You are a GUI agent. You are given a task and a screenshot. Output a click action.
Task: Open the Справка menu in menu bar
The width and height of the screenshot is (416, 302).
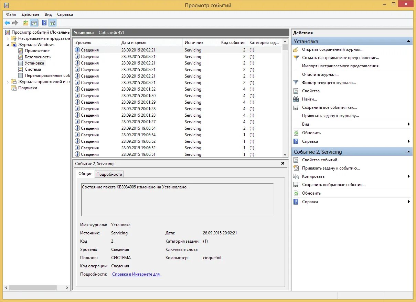tap(65, 14)
